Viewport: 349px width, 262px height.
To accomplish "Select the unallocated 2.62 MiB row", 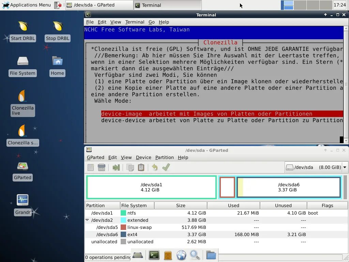I will (x=216, y=242).
